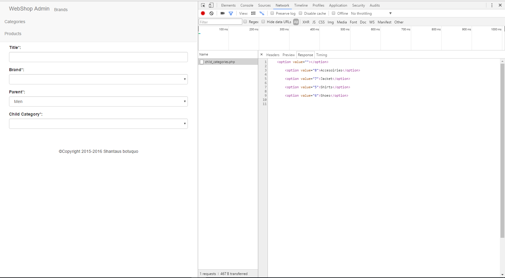
Task: Toggle device toolbar icon in DevTools
Action: 211,5
